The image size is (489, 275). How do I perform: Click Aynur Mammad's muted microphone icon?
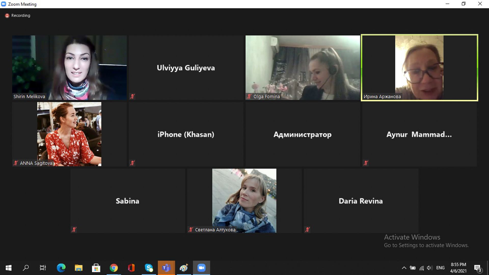[366, 163]
